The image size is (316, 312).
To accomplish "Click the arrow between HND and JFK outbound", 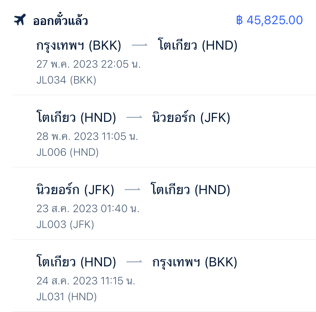I will (x=135, y=117).
